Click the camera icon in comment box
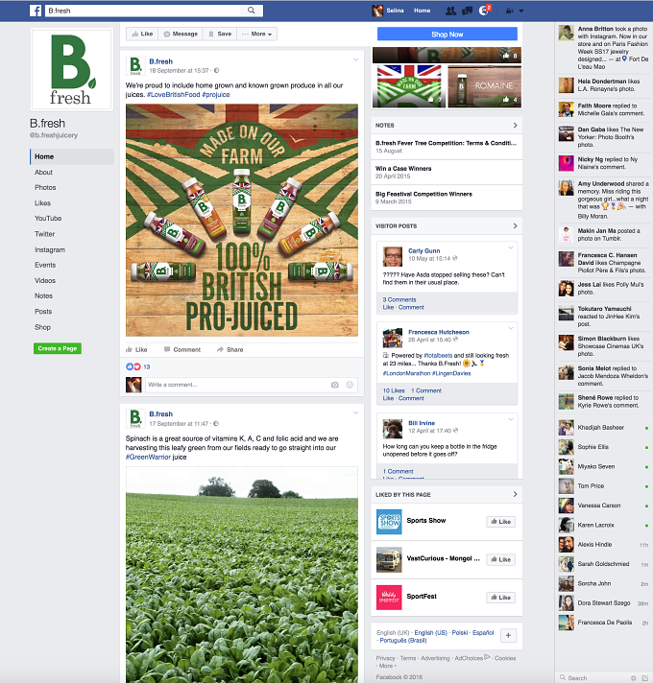Screen dimensions: 653x683 [335, 385]
